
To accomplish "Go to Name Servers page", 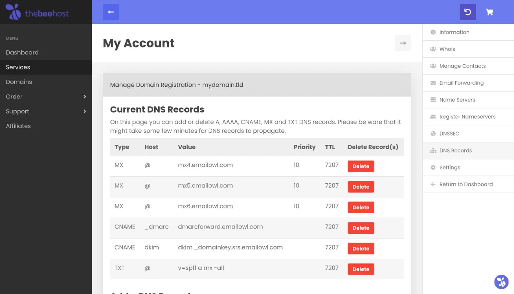I will 457,100.
